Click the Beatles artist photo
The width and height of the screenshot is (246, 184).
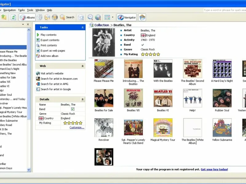pyautogui.click(x=104, y=42)
